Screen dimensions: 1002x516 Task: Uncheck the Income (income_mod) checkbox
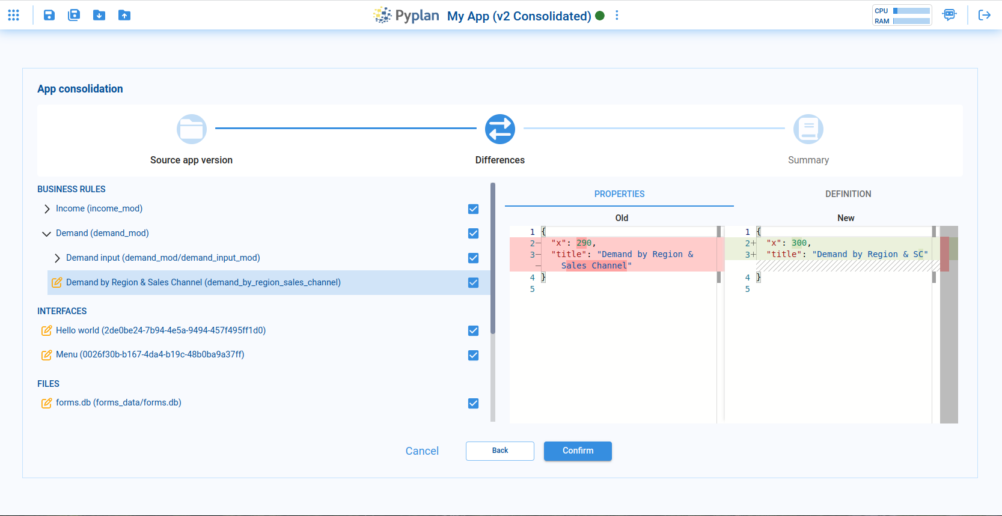click(474, 209)
